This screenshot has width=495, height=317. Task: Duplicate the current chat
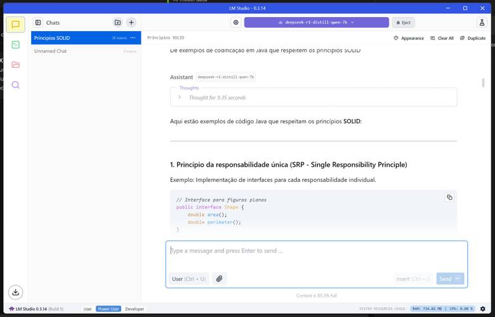tap(473, 38)
